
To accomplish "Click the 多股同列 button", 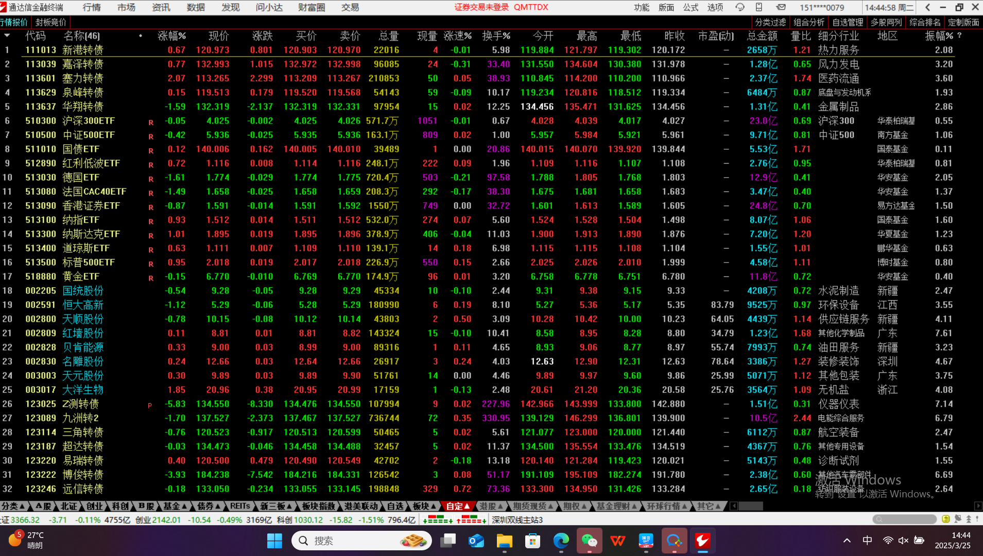I will pyautogui.click(x=886, y=22).
